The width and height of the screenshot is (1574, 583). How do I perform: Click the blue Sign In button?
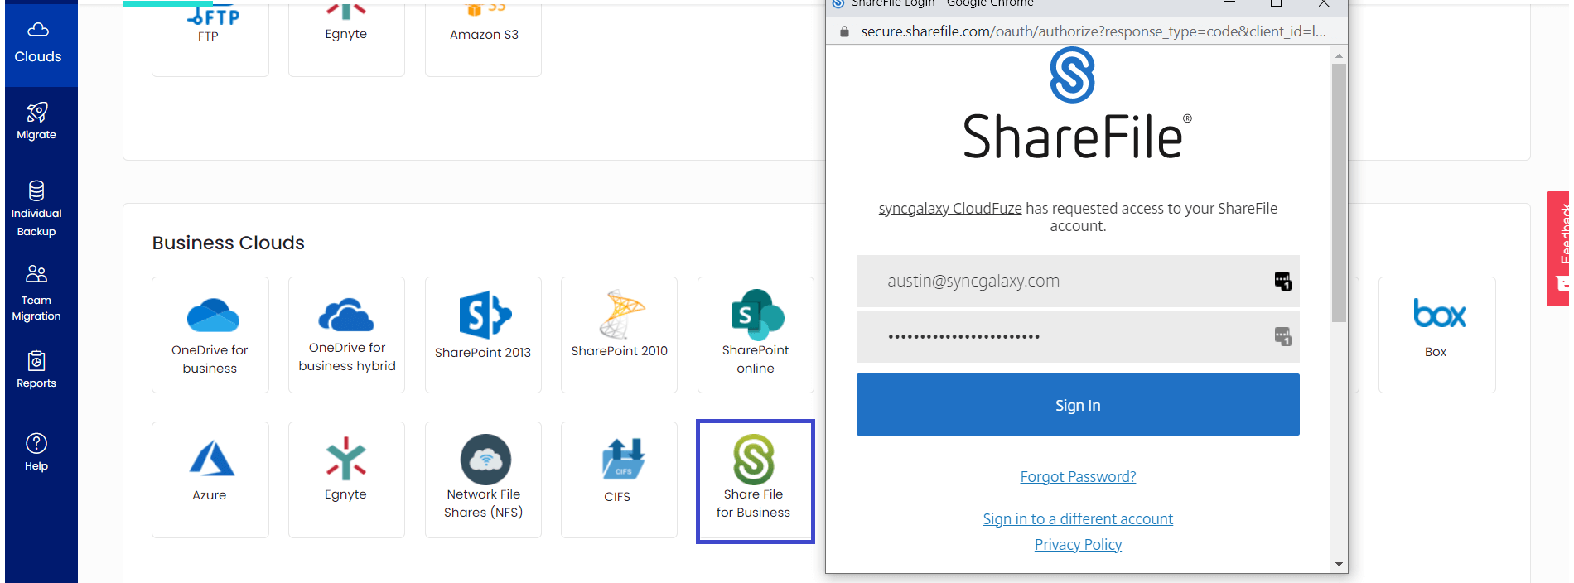(x=1078, y=405)
